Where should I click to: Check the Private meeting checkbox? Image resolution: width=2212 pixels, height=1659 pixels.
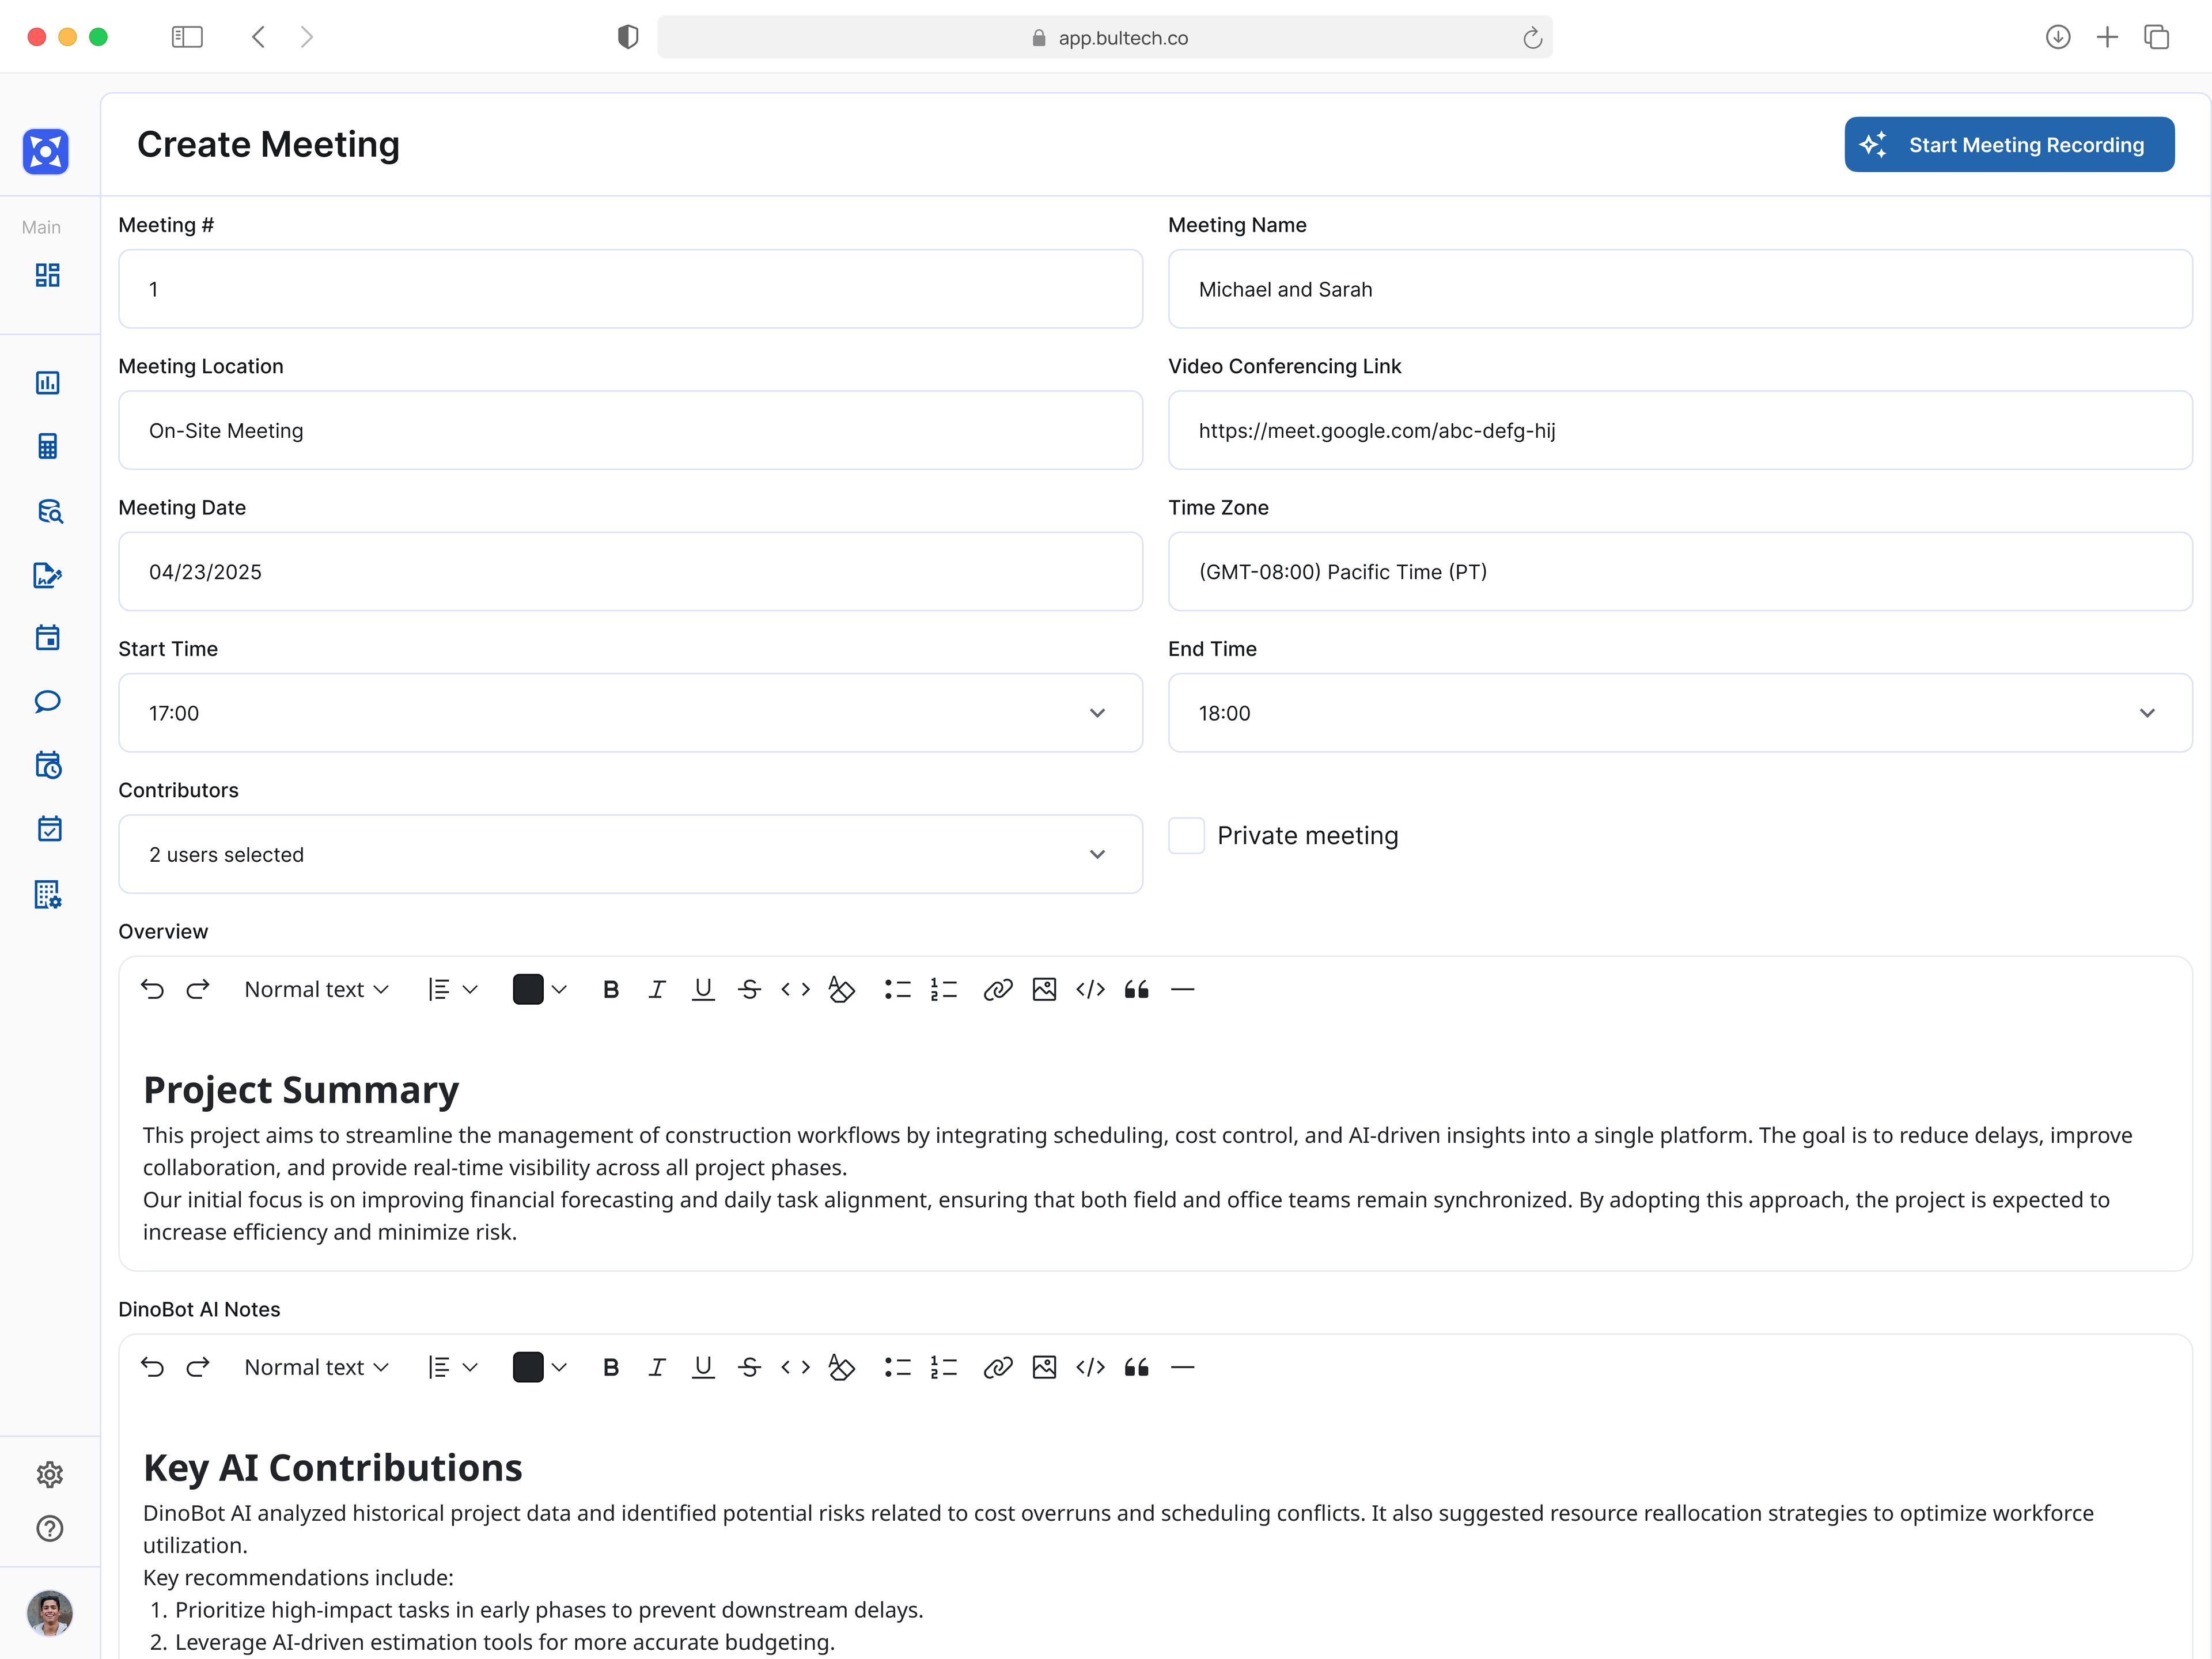[1186, 835]
